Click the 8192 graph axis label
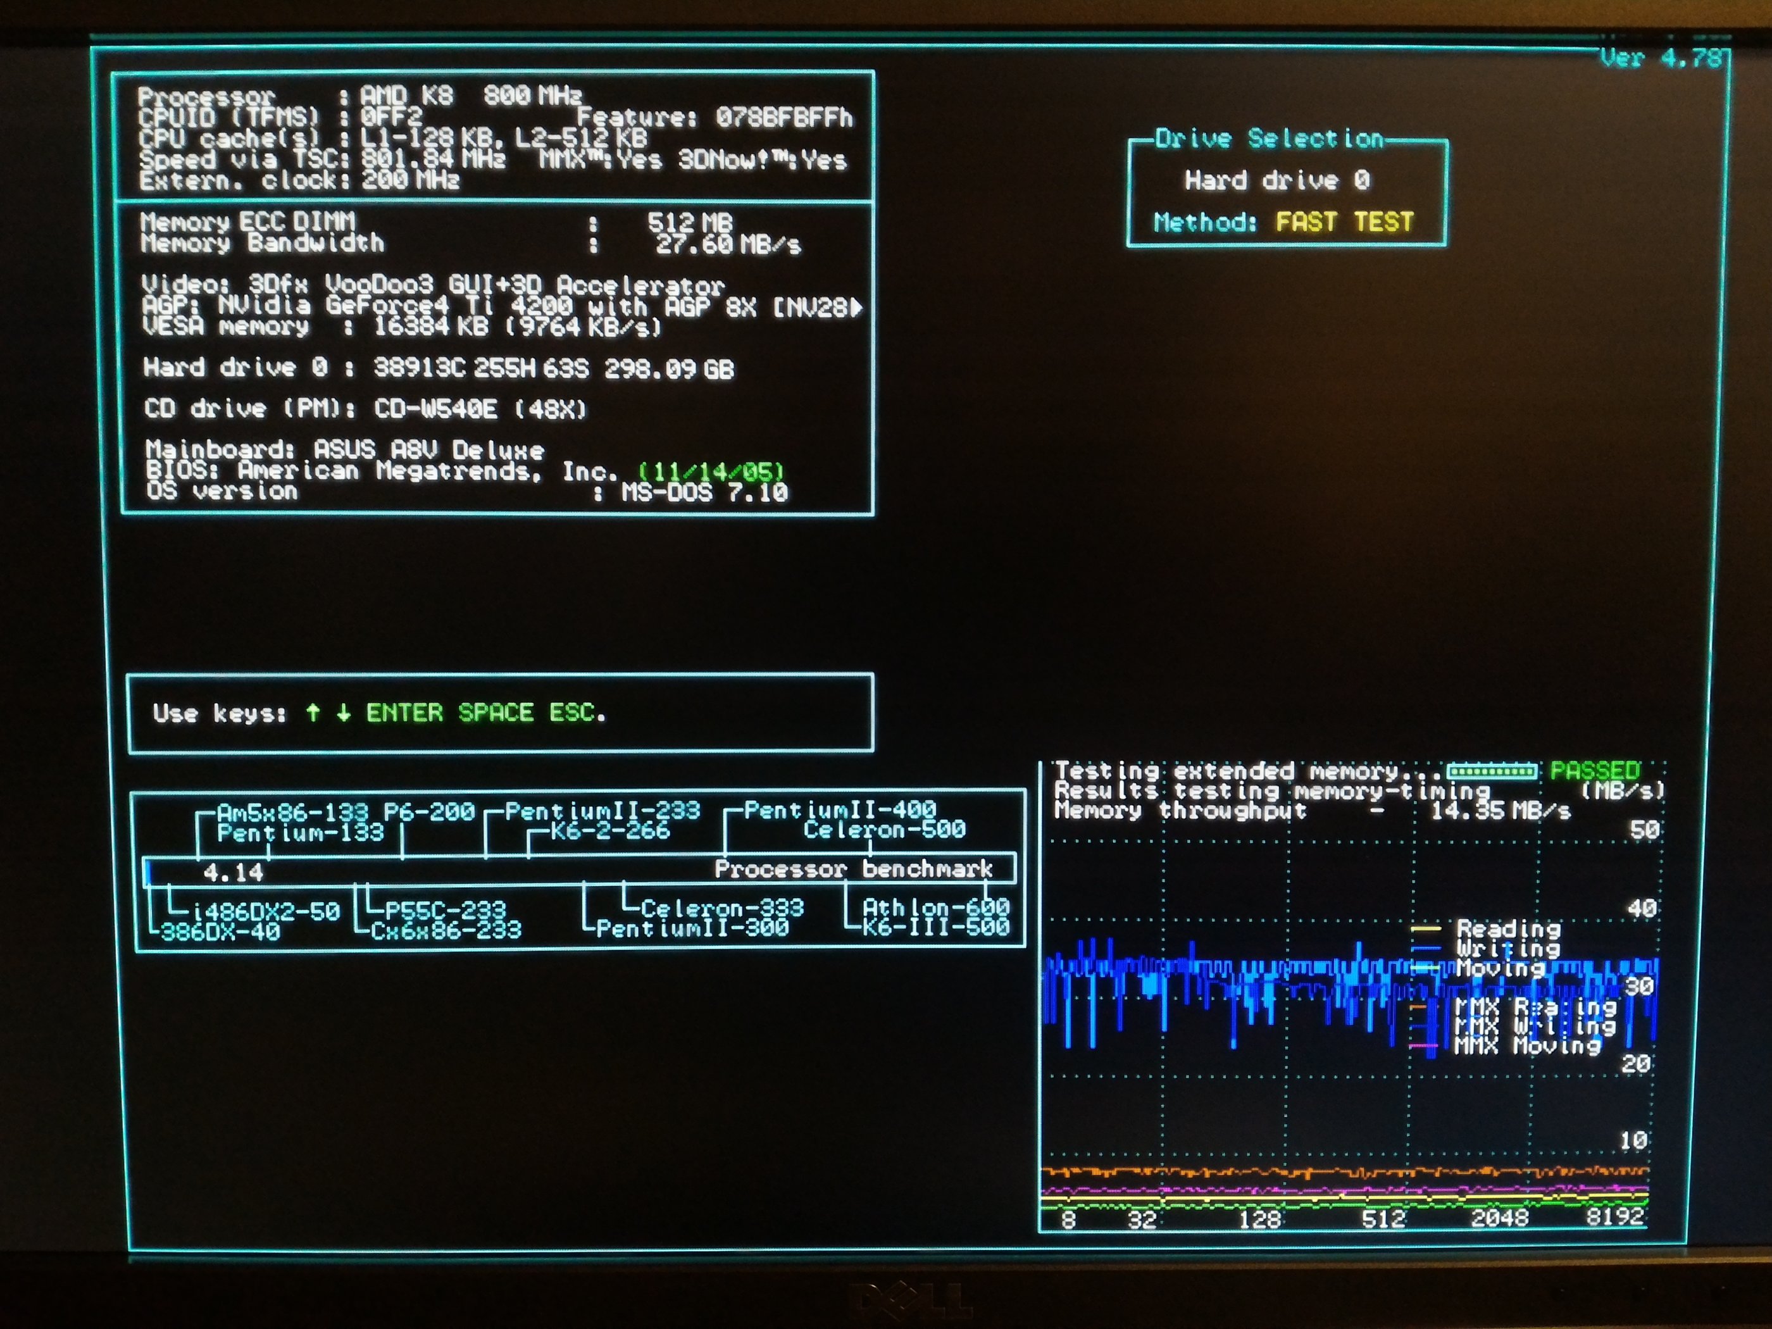Viewport: 1772px width, 1329px height. click(1614, 1216)
